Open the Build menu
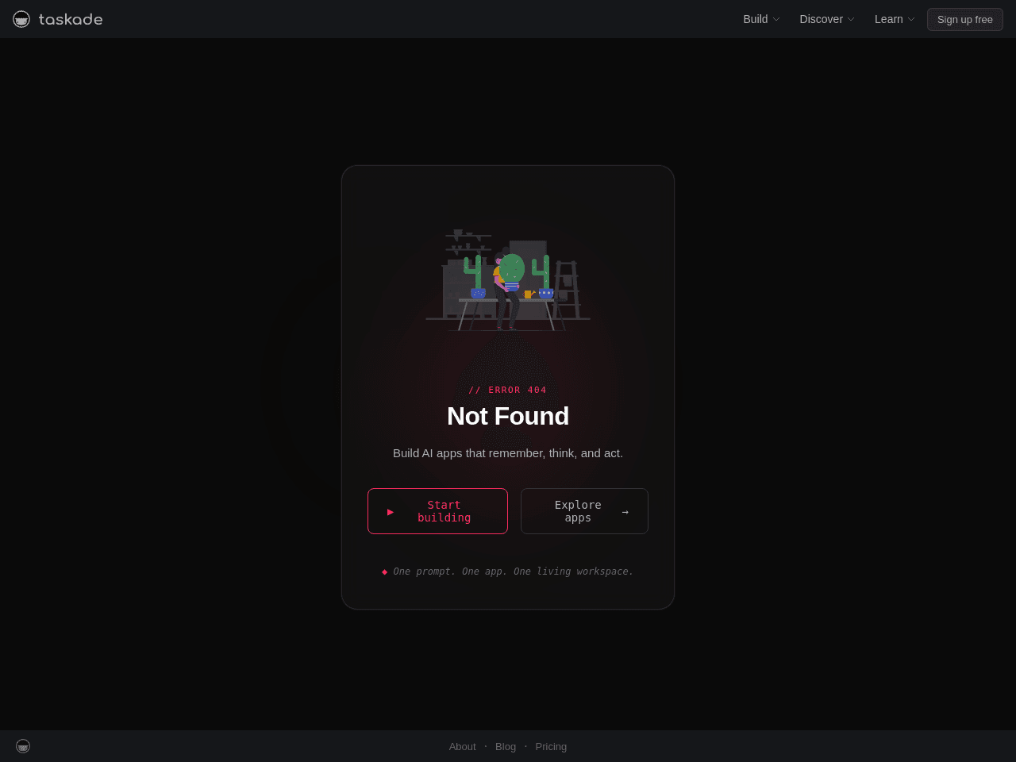 (x=761, y=19)
